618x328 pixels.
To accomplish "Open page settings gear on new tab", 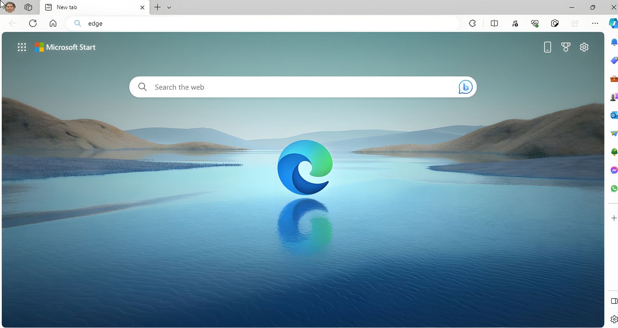I will pyautogui.click(x=584, y=47).
